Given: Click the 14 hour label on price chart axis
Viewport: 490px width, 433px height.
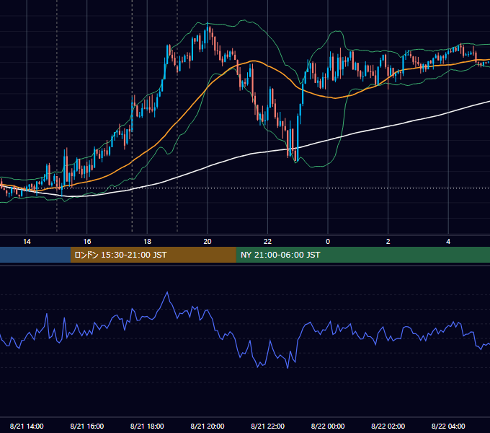Looking at the screenshot, I should tap(27, 242).
